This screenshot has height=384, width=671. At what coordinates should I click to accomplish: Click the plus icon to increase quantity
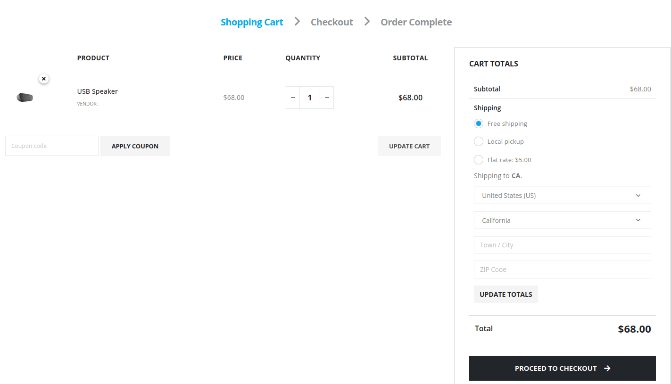click(x=327, y=97)
